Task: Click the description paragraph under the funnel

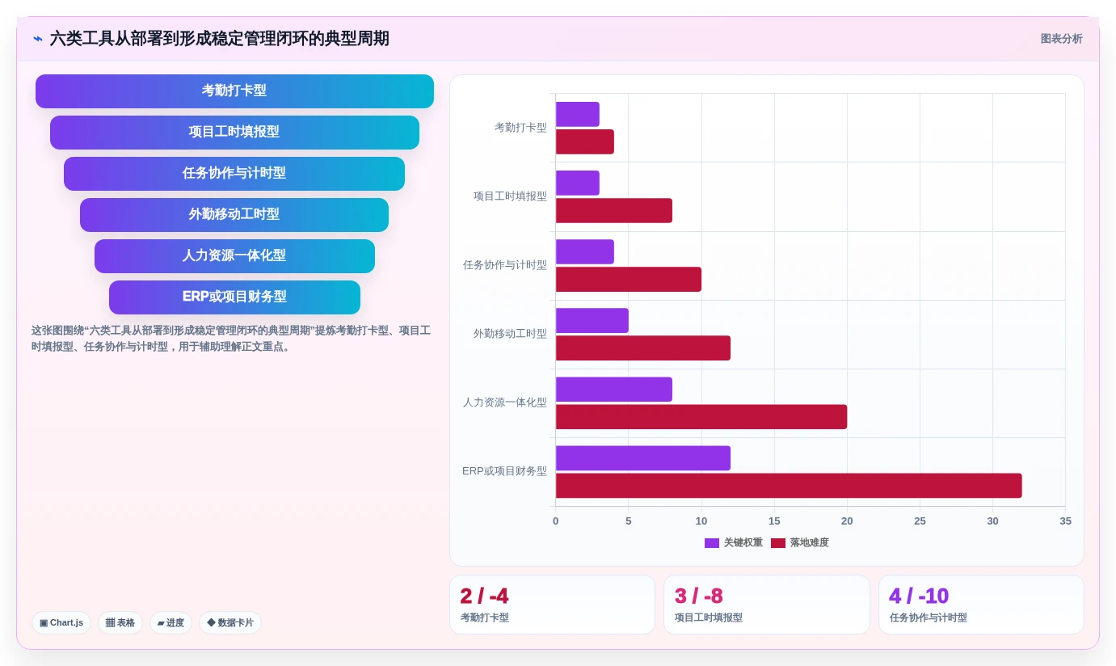Action: click(x=231, y=339)
